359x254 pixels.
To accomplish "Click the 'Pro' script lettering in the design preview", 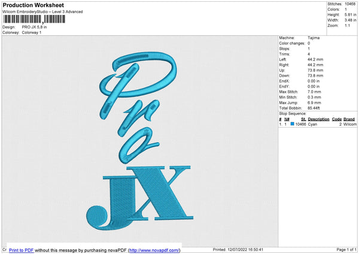I will (138, 108).
